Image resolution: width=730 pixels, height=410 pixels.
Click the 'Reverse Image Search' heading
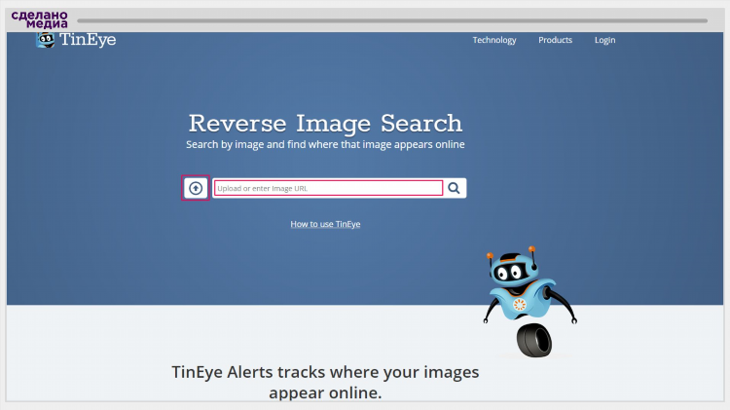[x=325, y=124]
